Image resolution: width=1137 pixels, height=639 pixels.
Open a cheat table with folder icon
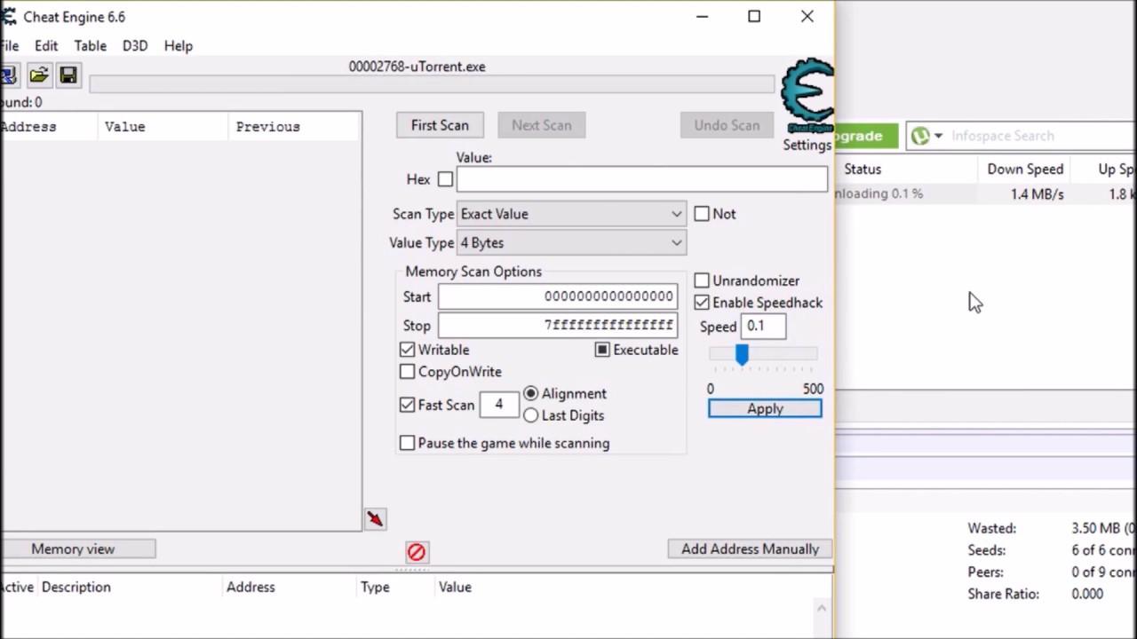coord(39,76)
